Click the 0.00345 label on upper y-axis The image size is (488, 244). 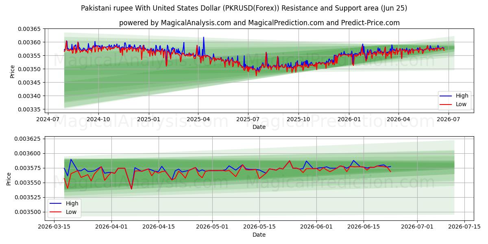coord(29,83)
